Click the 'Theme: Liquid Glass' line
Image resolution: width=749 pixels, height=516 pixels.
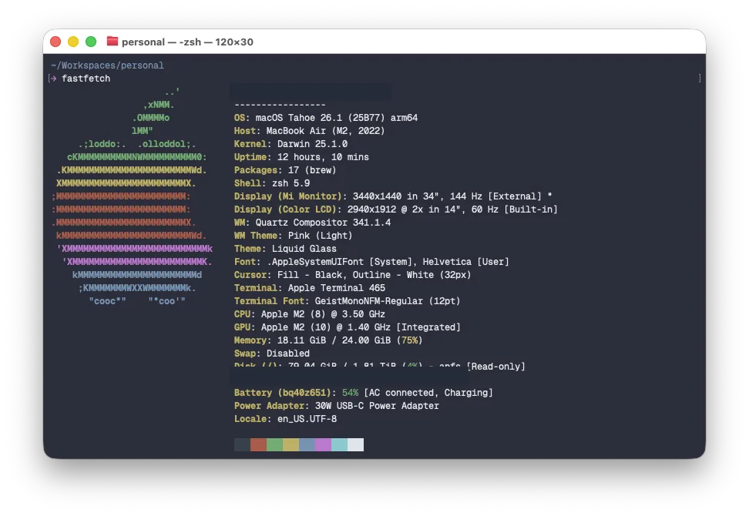285,249
